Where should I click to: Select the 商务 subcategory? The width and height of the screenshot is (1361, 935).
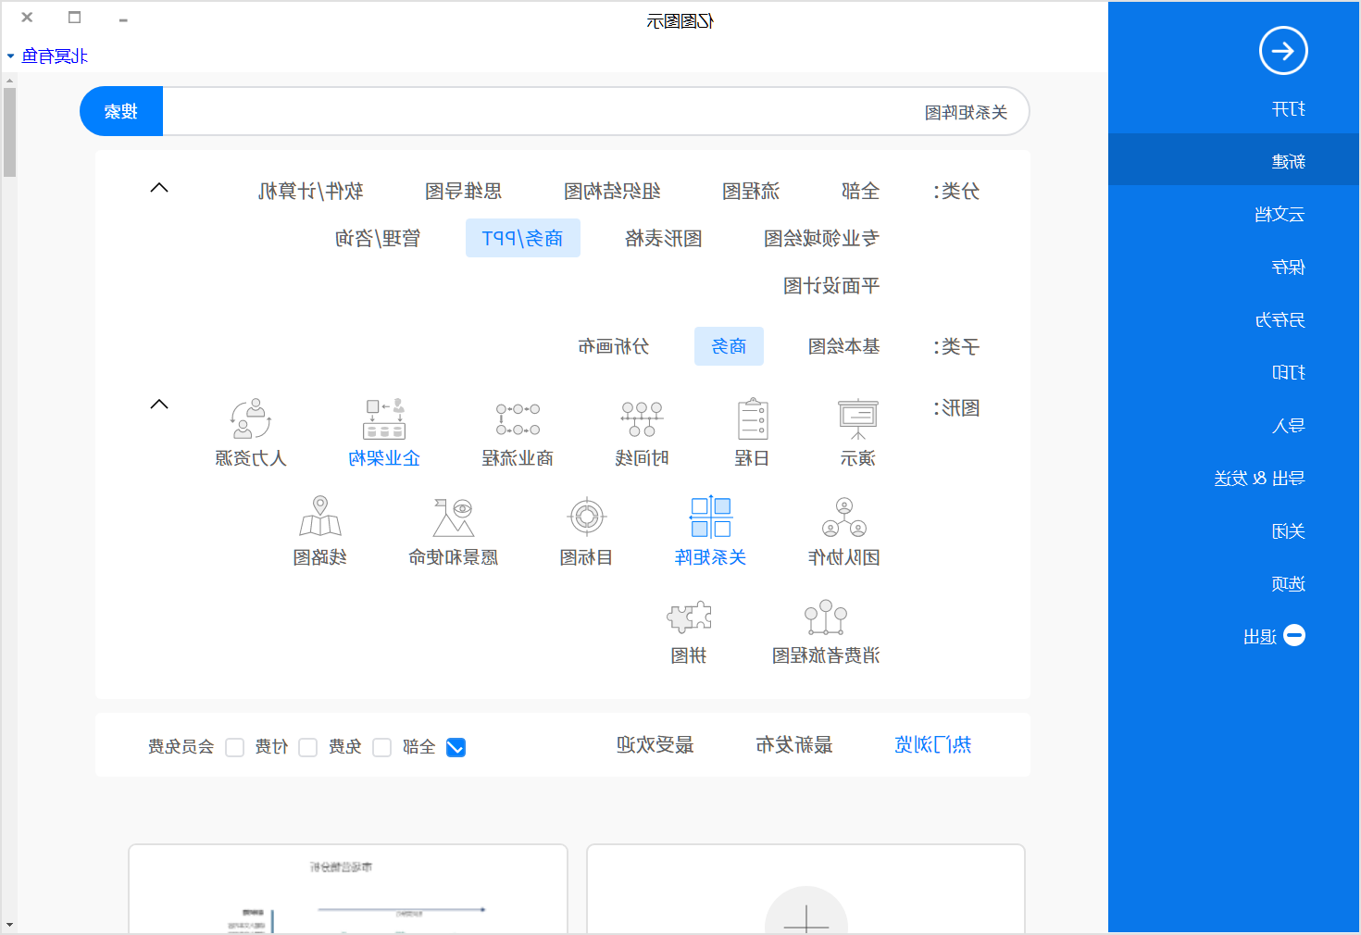(729, 346)
